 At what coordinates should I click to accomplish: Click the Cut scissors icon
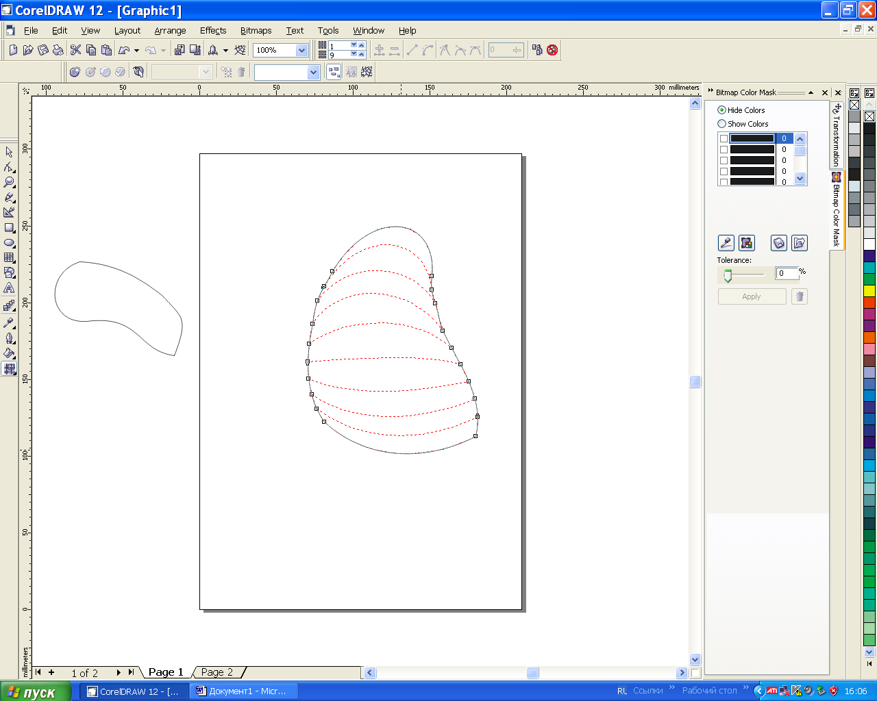tap(75, 50)
